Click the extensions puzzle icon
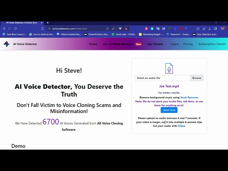This screenshot has width=228, height=171. (198, 28)
